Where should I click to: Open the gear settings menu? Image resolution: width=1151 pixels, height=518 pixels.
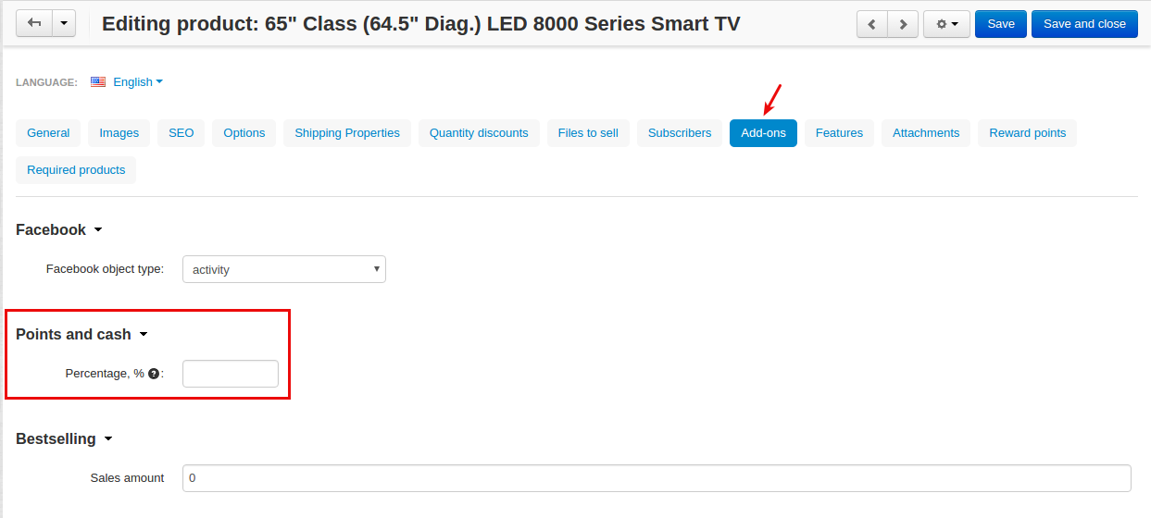coord(946,24)
